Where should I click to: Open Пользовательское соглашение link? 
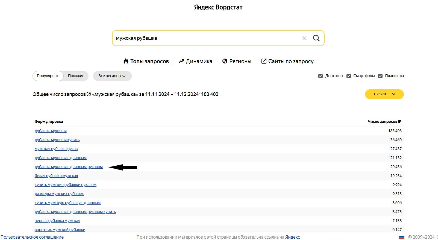[32, 237]
